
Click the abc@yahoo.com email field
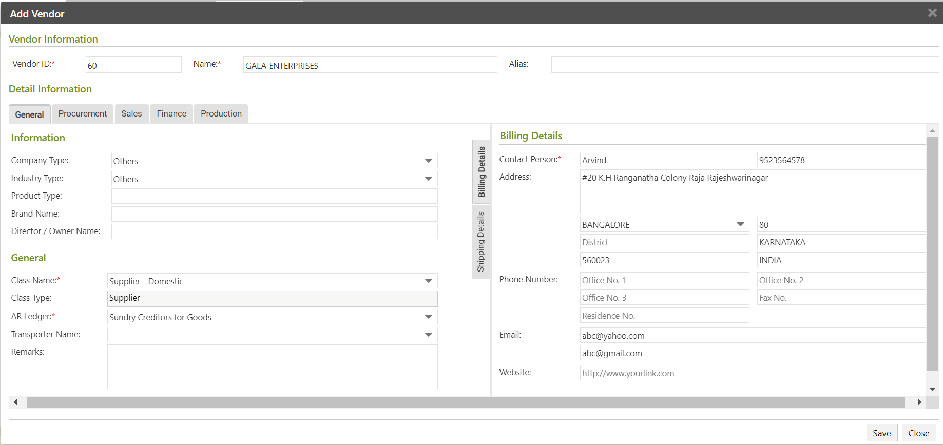(753, 335)
